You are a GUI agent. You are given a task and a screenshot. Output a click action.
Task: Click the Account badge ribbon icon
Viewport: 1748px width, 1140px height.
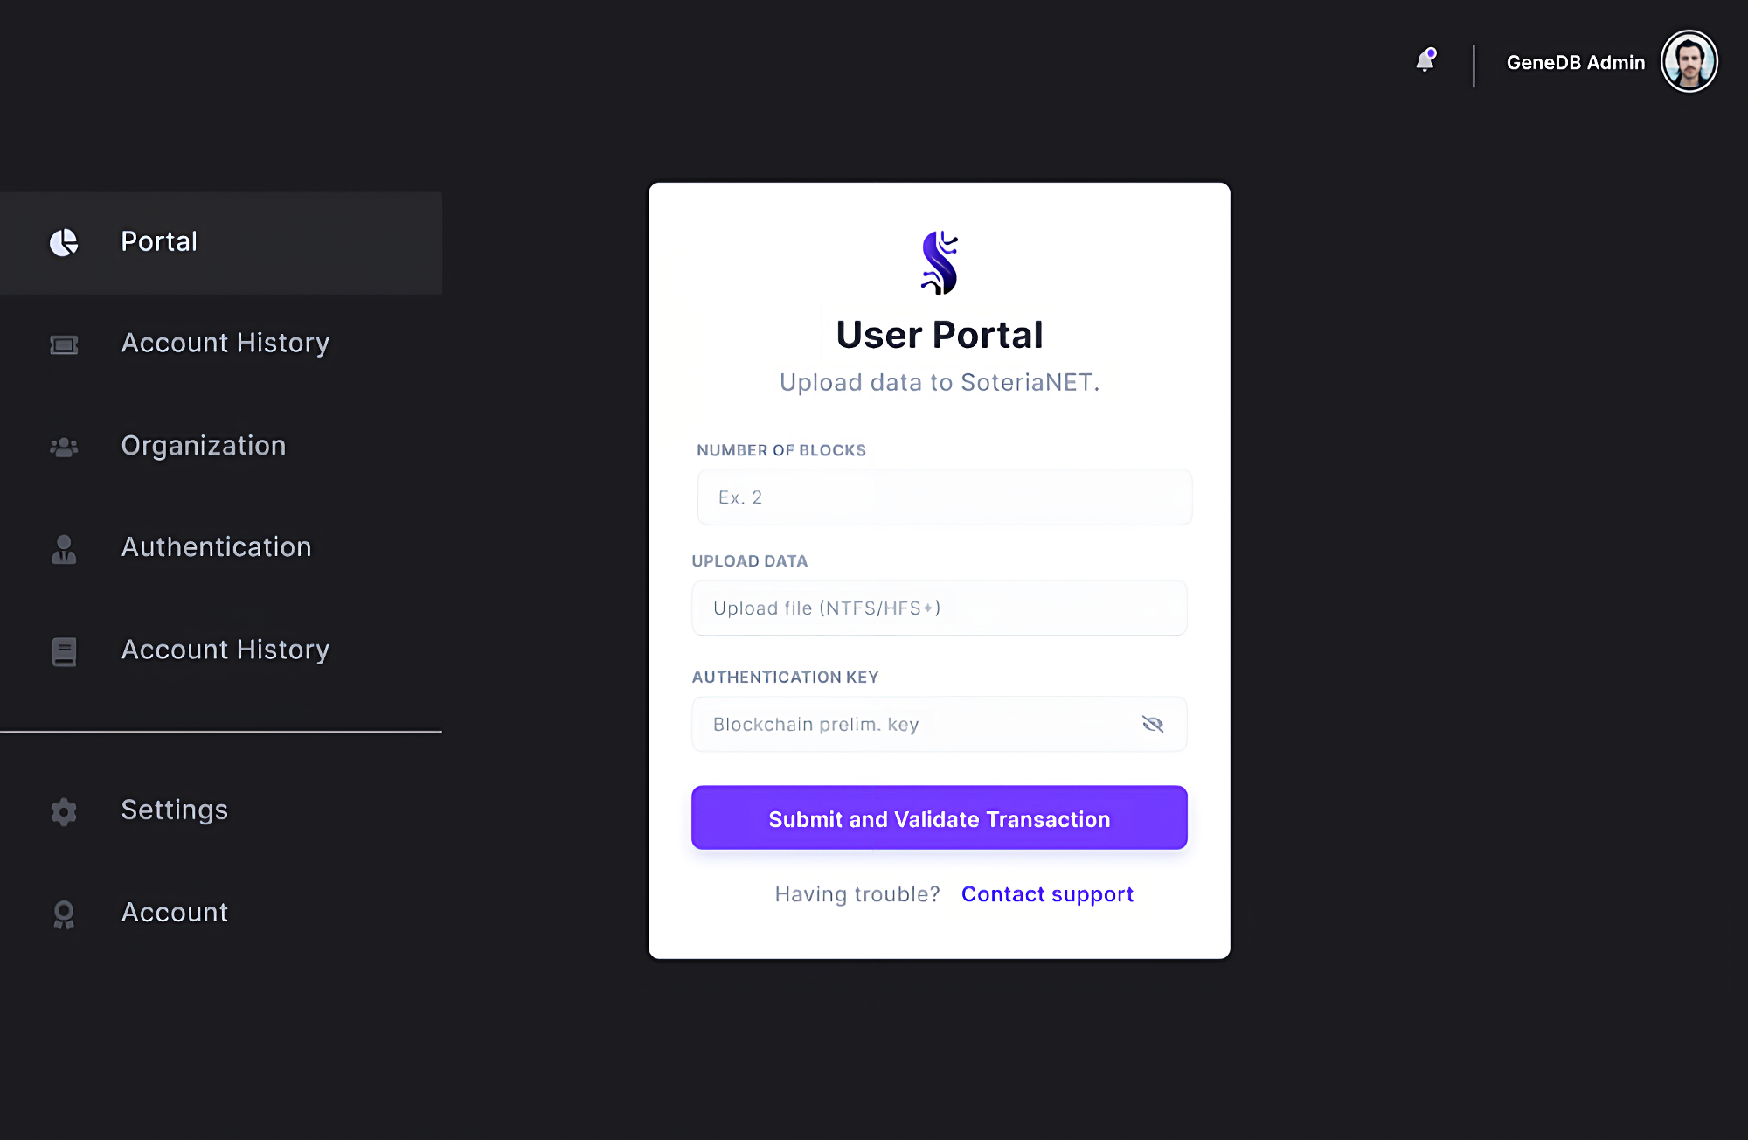[x=64, y=914]
